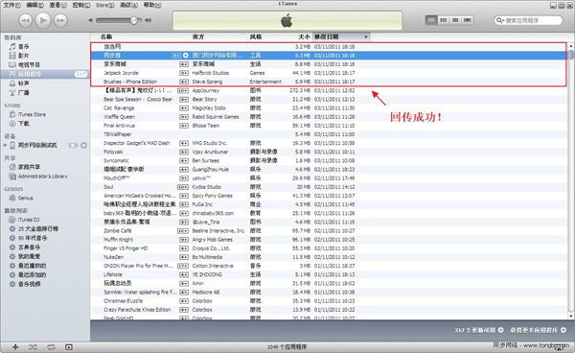Click the add playlist plus icon
Image resolution: width=575 pixels, height=353 pixels.
[x=15, y=347]
